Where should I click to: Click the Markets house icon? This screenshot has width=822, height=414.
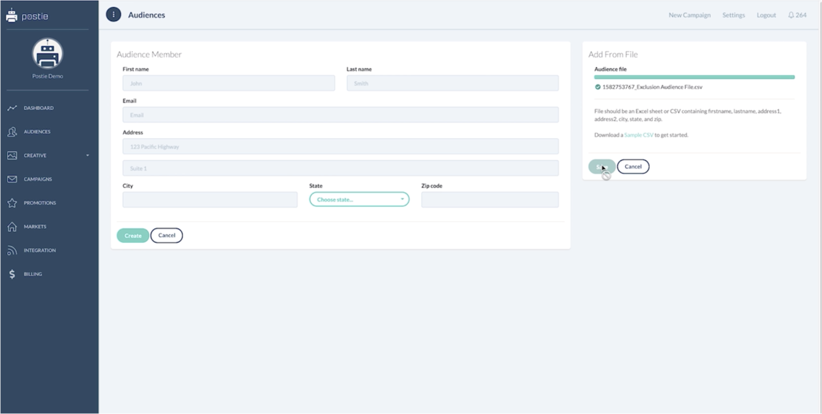(12, 227)
